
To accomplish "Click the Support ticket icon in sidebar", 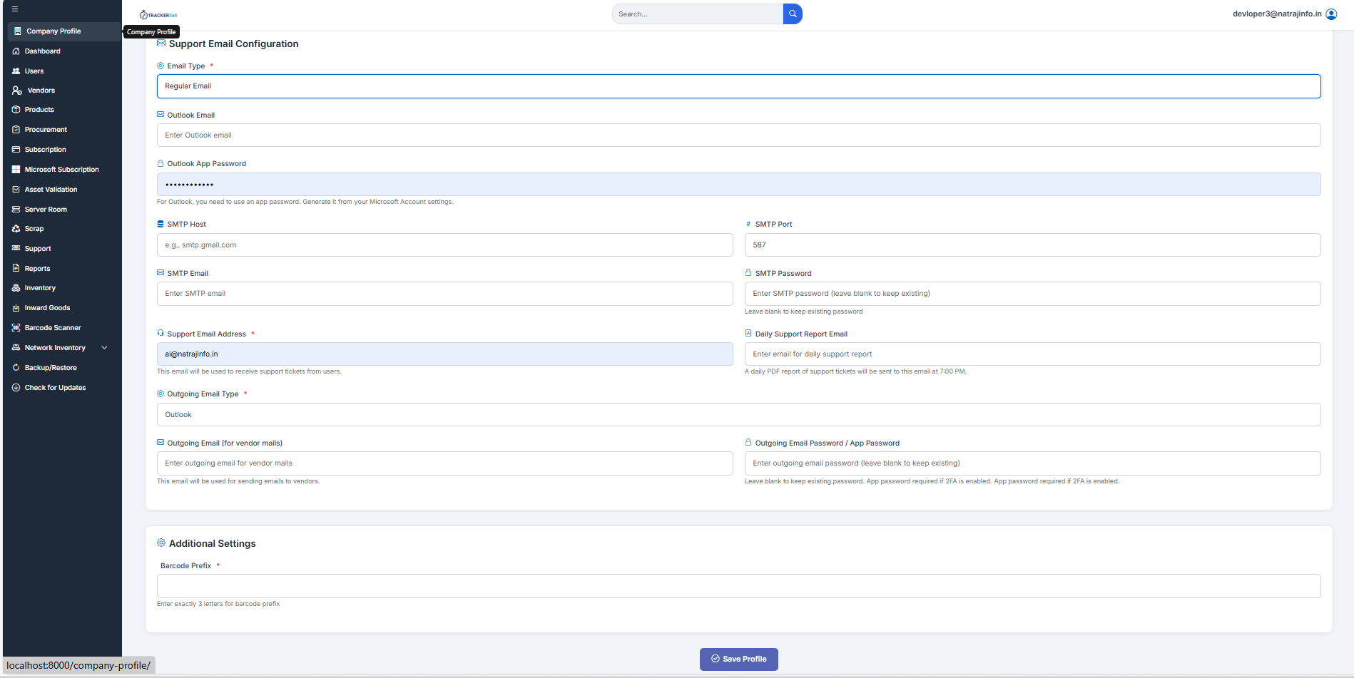I will 16,249.
